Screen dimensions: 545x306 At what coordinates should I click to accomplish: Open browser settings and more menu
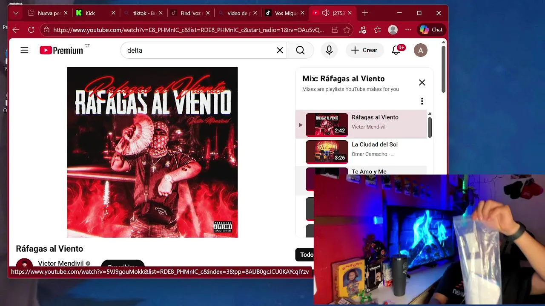coord(408,30)
